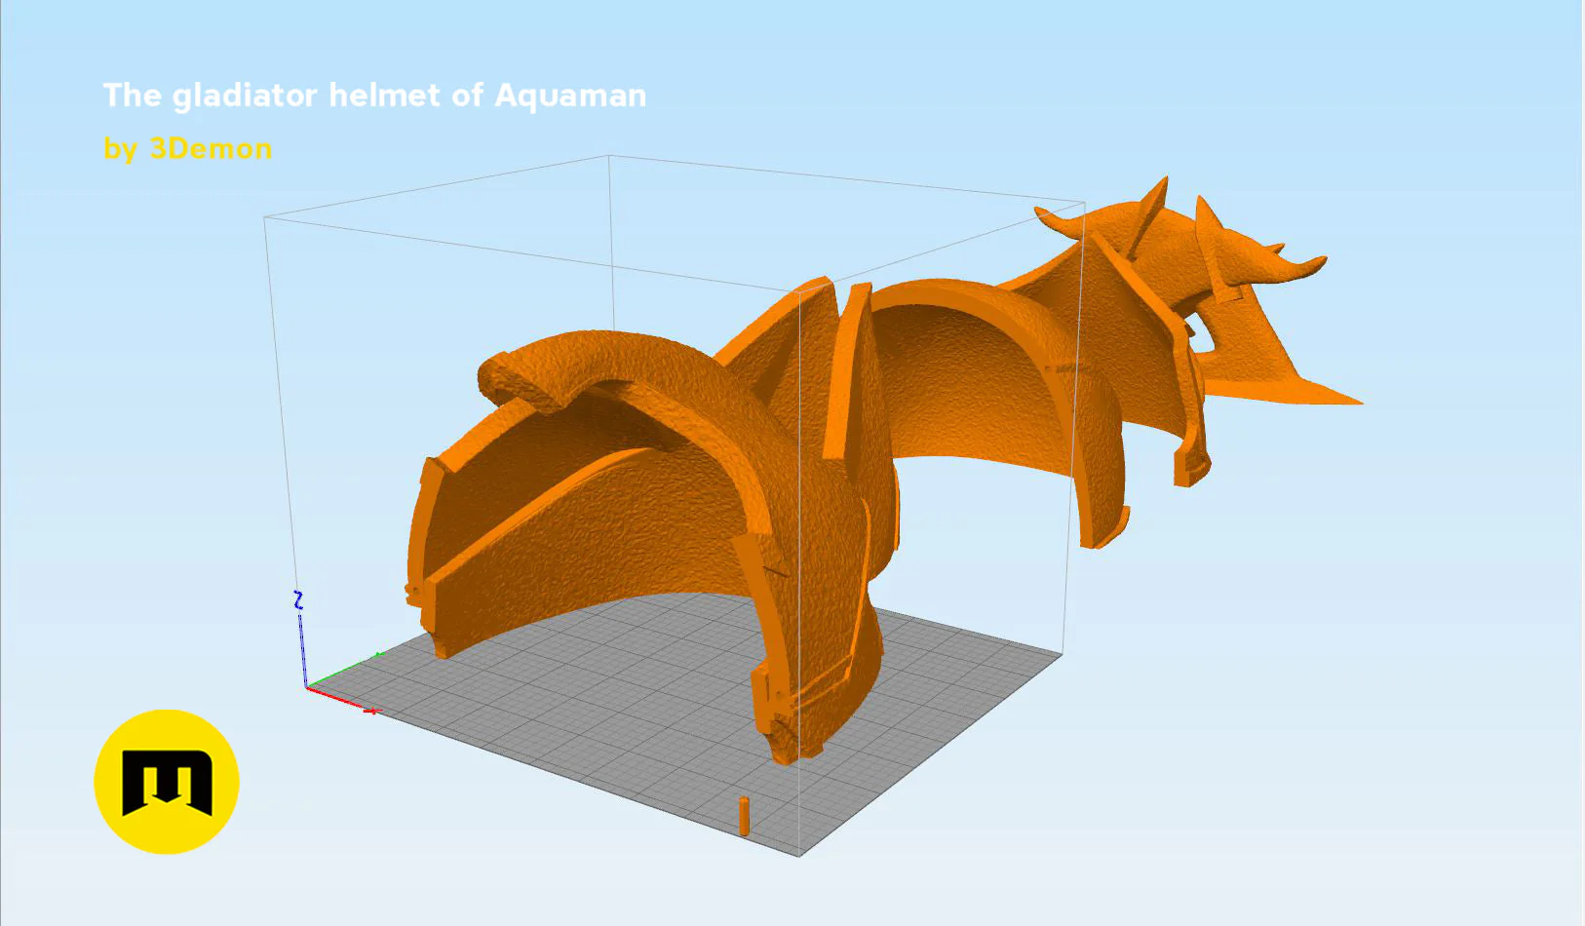Select the small orange cylinder on the bed
Image resolution: width=1585 pixels, height=926 pixels.
pyautogui.click(x=745, y=816)
